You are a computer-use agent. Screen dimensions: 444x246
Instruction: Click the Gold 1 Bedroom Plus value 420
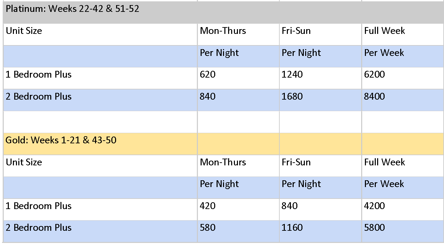[238, 209]
